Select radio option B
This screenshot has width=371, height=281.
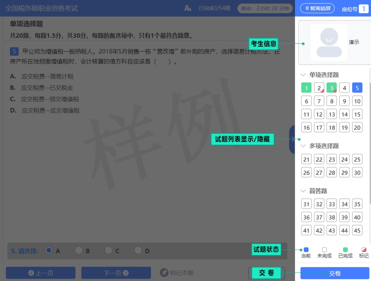pyautogui.click(x=79, y=251)
